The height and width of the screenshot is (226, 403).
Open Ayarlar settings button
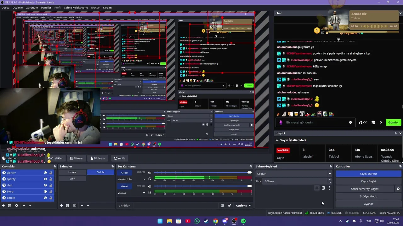368,204
